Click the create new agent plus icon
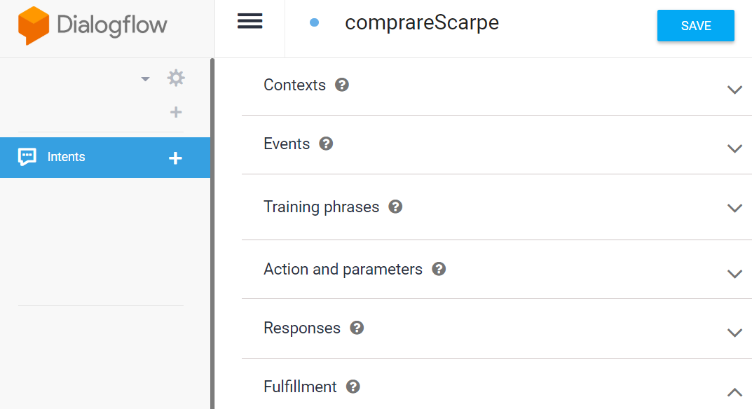Screen dimensions: 752x409 pos(176,112)
